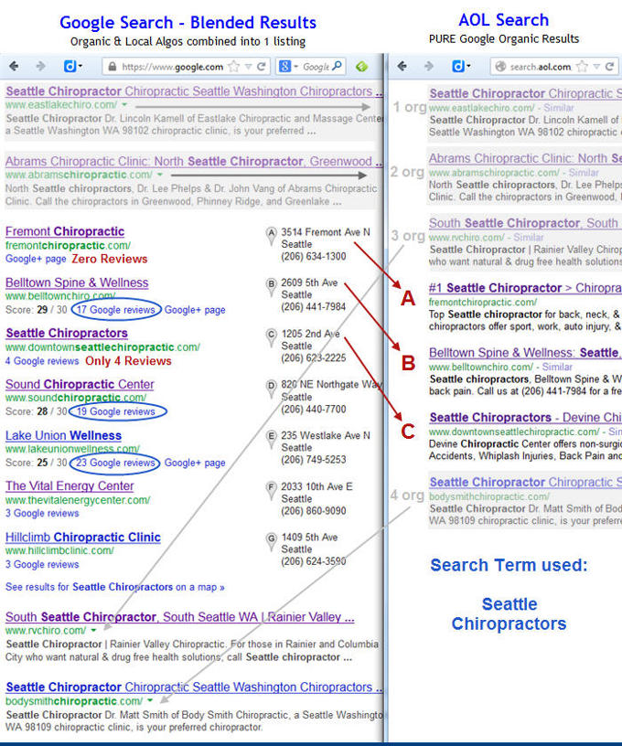Click map pin E for Lake Union Wellness
The image size is (622, 746).
pyautogui.click(x=271, y=436)
